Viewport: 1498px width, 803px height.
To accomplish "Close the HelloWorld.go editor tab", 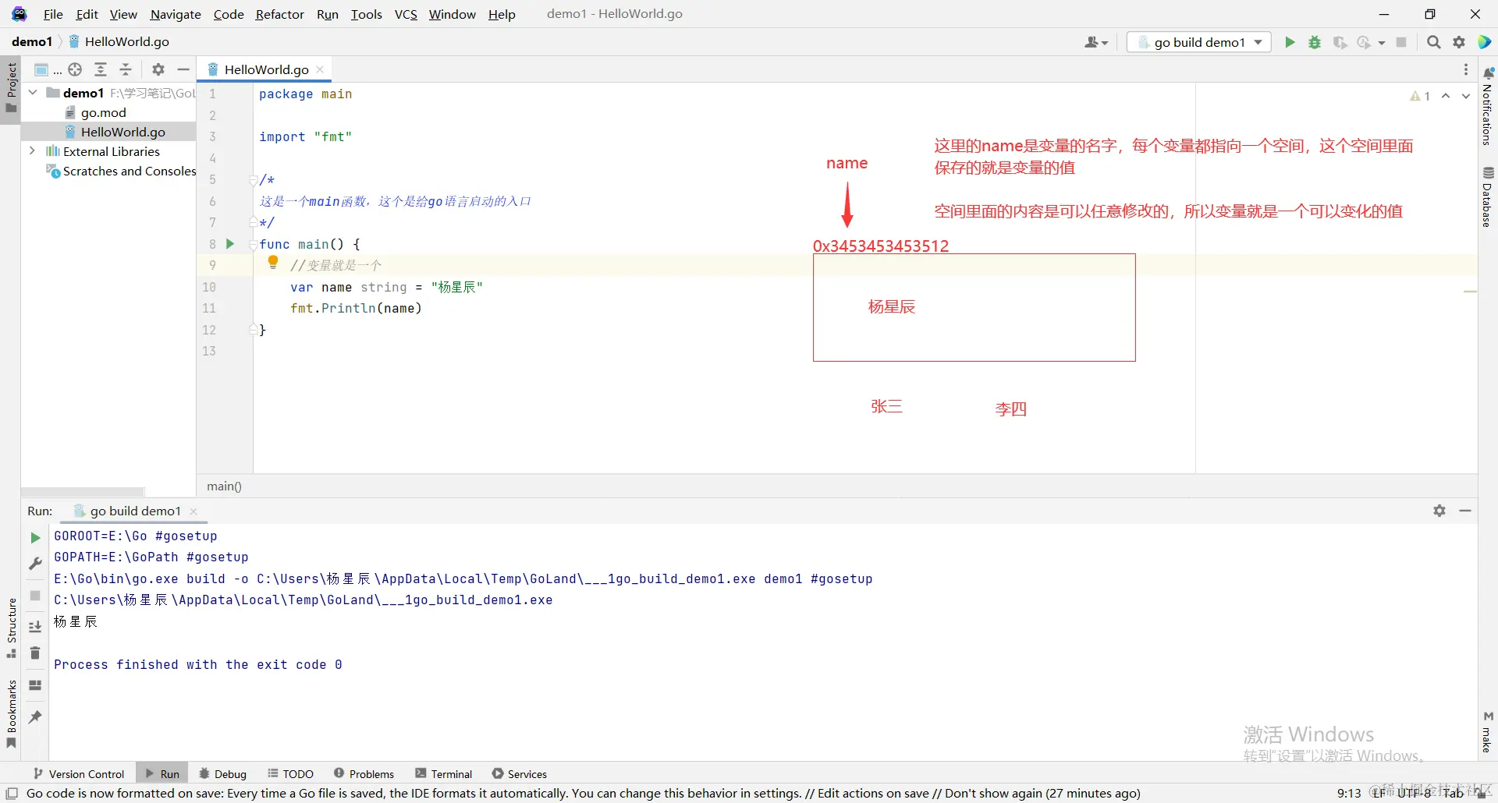I will point(320,69).
